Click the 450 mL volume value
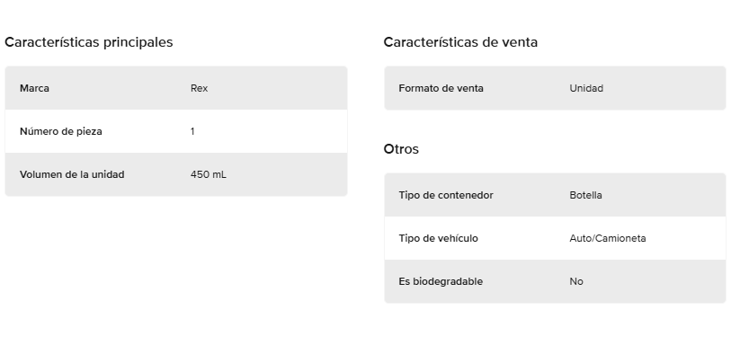The image size is (740, 363). pyautogui.click(x=209, y=174)
